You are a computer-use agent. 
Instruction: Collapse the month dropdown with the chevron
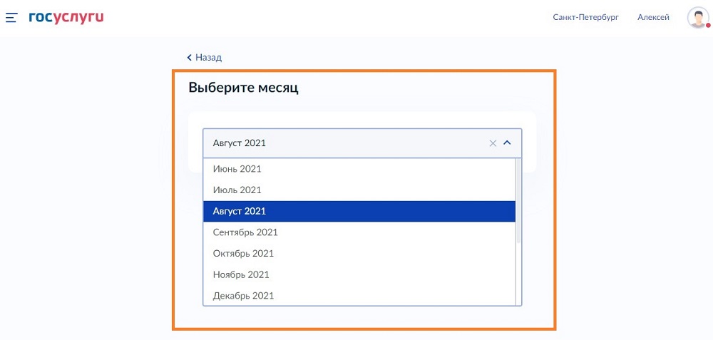(508, 143)
